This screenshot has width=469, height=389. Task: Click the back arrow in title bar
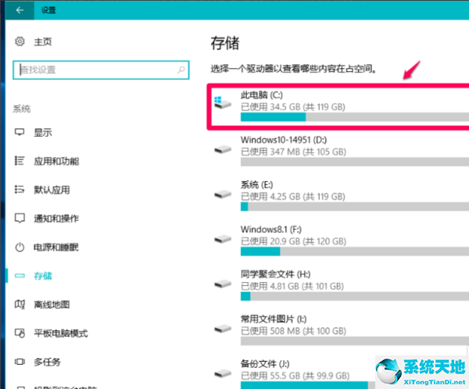(20, 10)
